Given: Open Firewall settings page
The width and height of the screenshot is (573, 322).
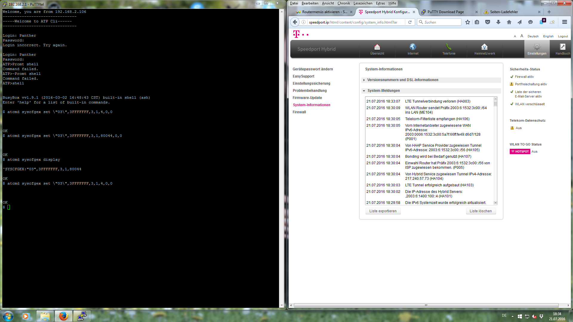Looking at the screenshot, I should (x=299, y=112).
